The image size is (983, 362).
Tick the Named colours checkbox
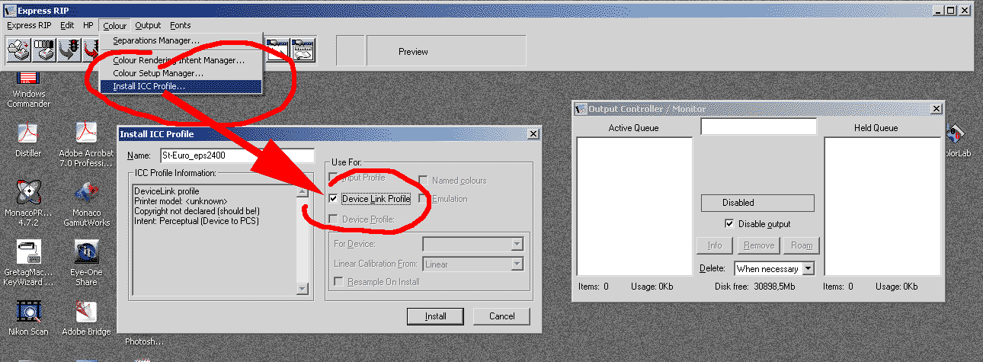click(423, 181)
